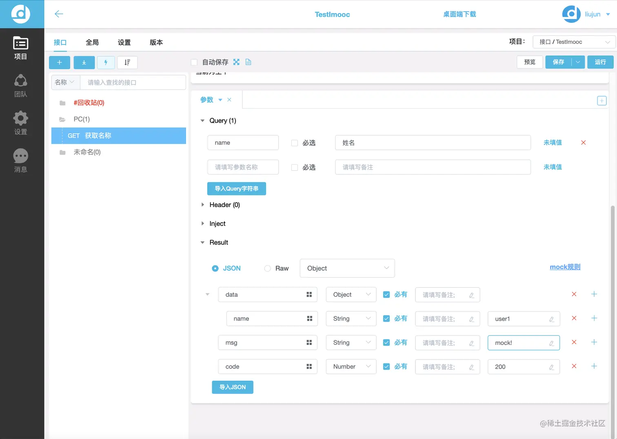This screenshot has width=617, height=439.
Task: Uncheck 必有 for the msg field
Action: click(x=386, y=343)
